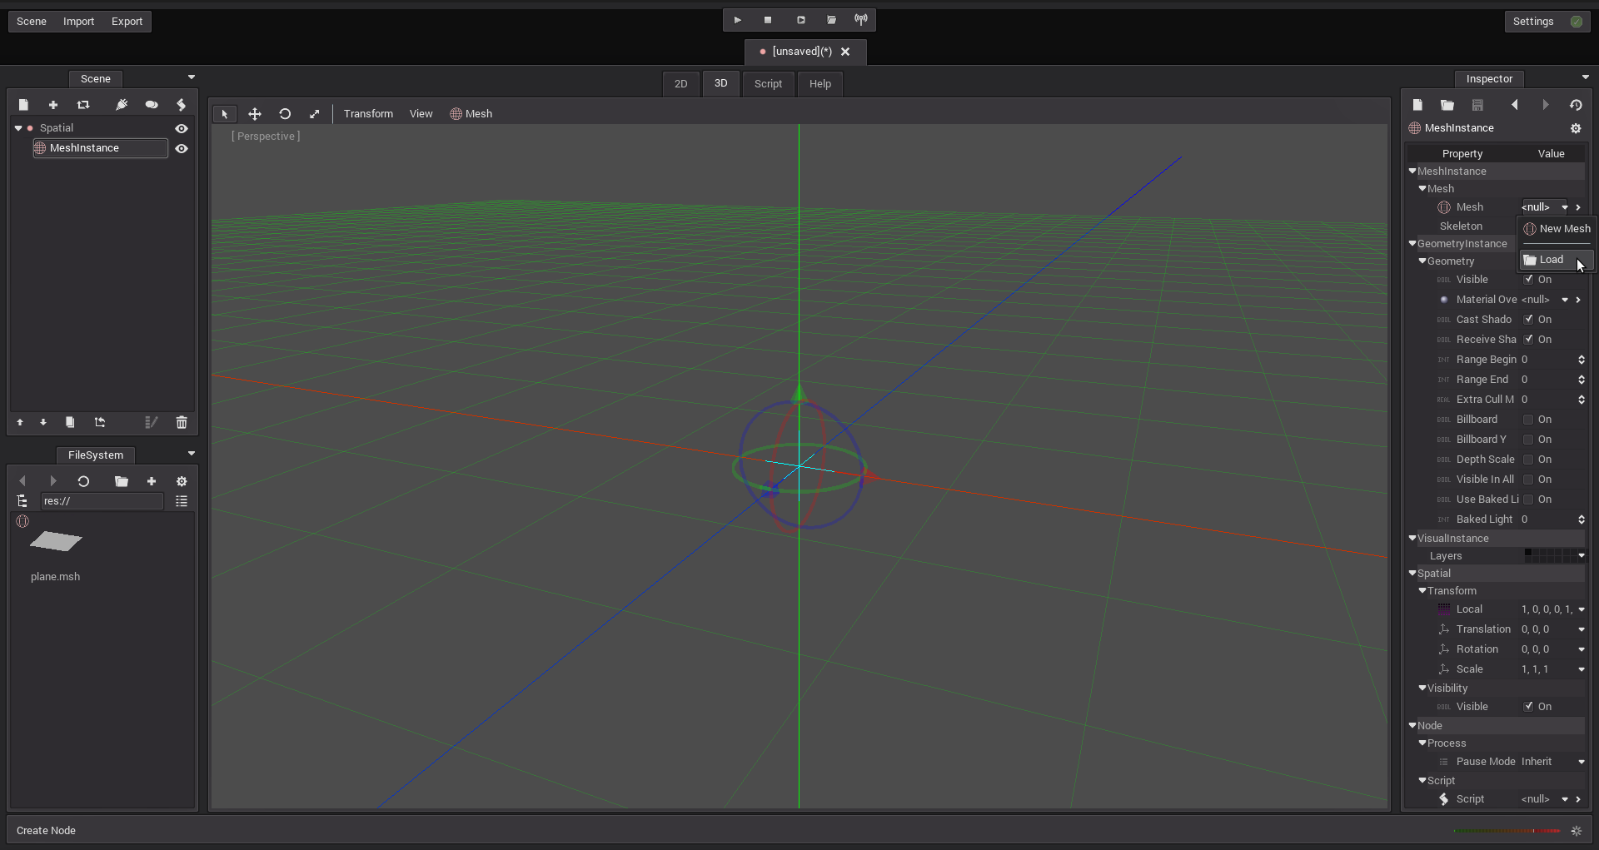Move node down with the down arrow icon

(x=43, y=422)
